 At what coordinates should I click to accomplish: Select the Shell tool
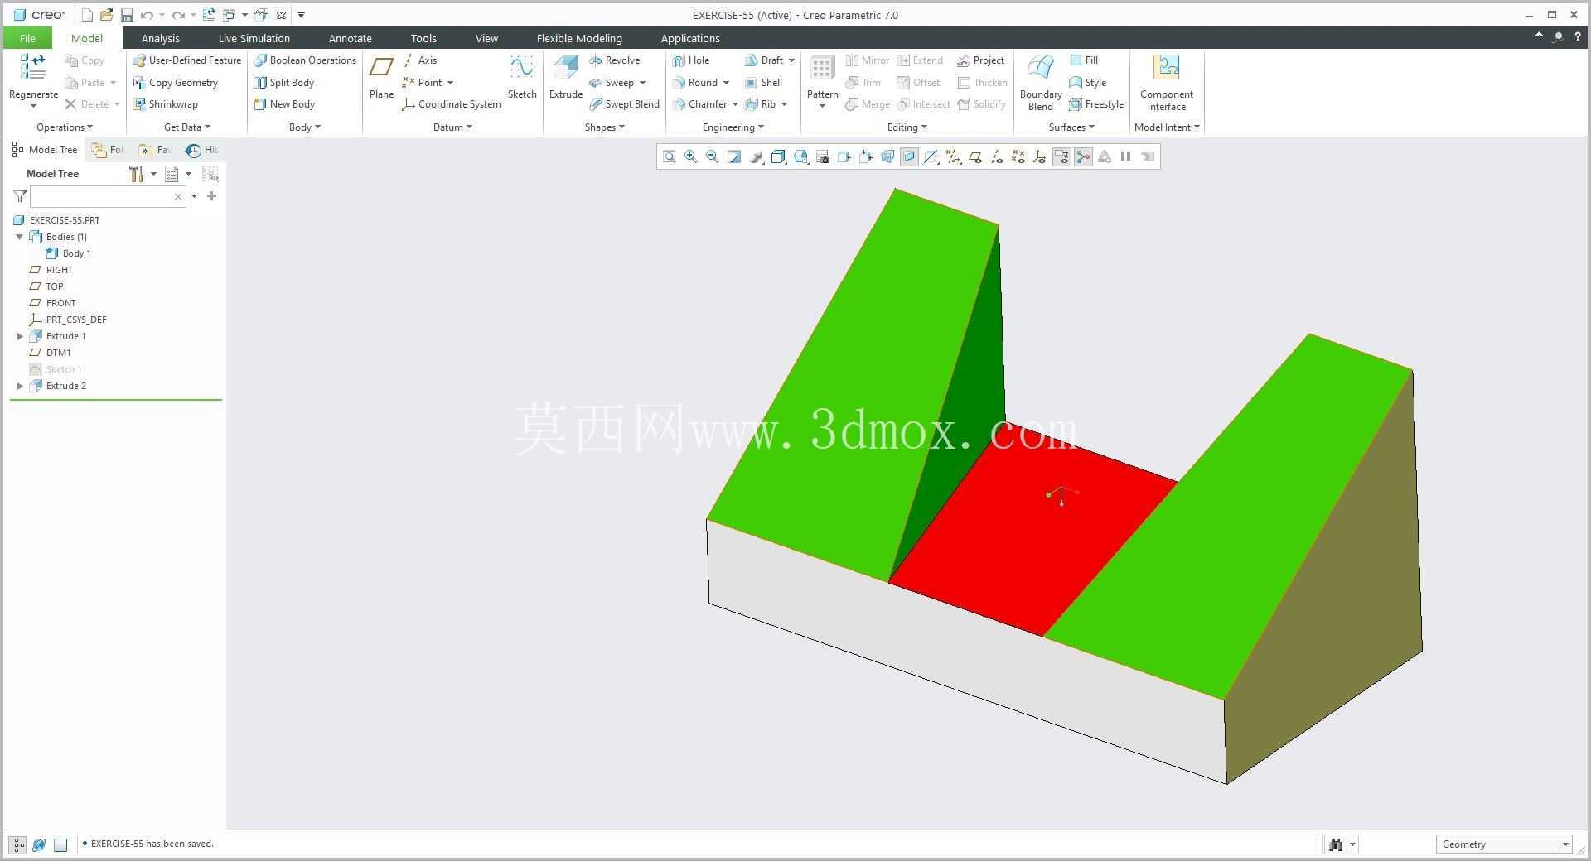[763, 83]
